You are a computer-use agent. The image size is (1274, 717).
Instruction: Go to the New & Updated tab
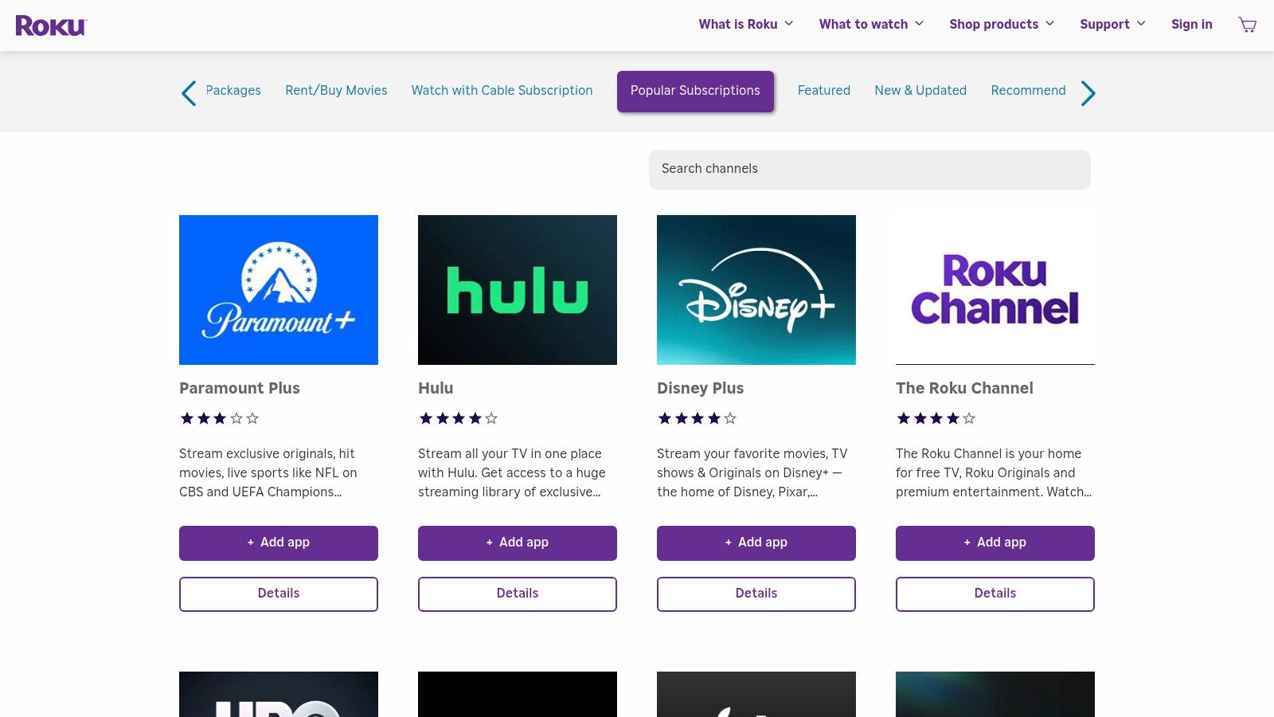[x=920, y=91]
